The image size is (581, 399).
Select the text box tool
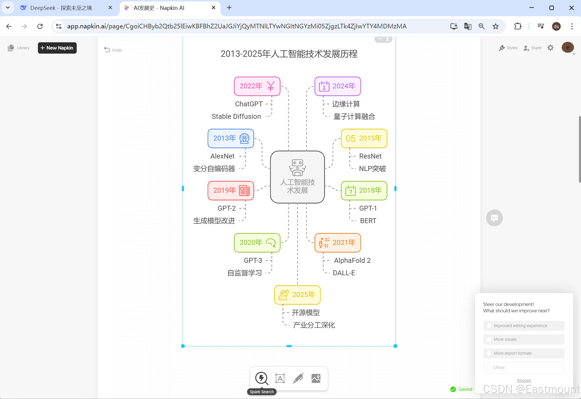pos(280,378)
